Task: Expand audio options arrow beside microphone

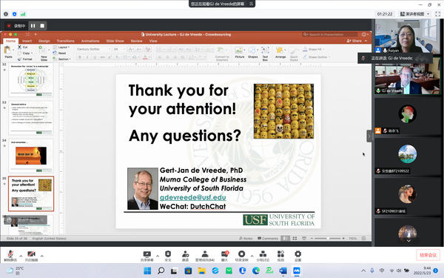Action: pyautogui.click(x=21, y=256)
